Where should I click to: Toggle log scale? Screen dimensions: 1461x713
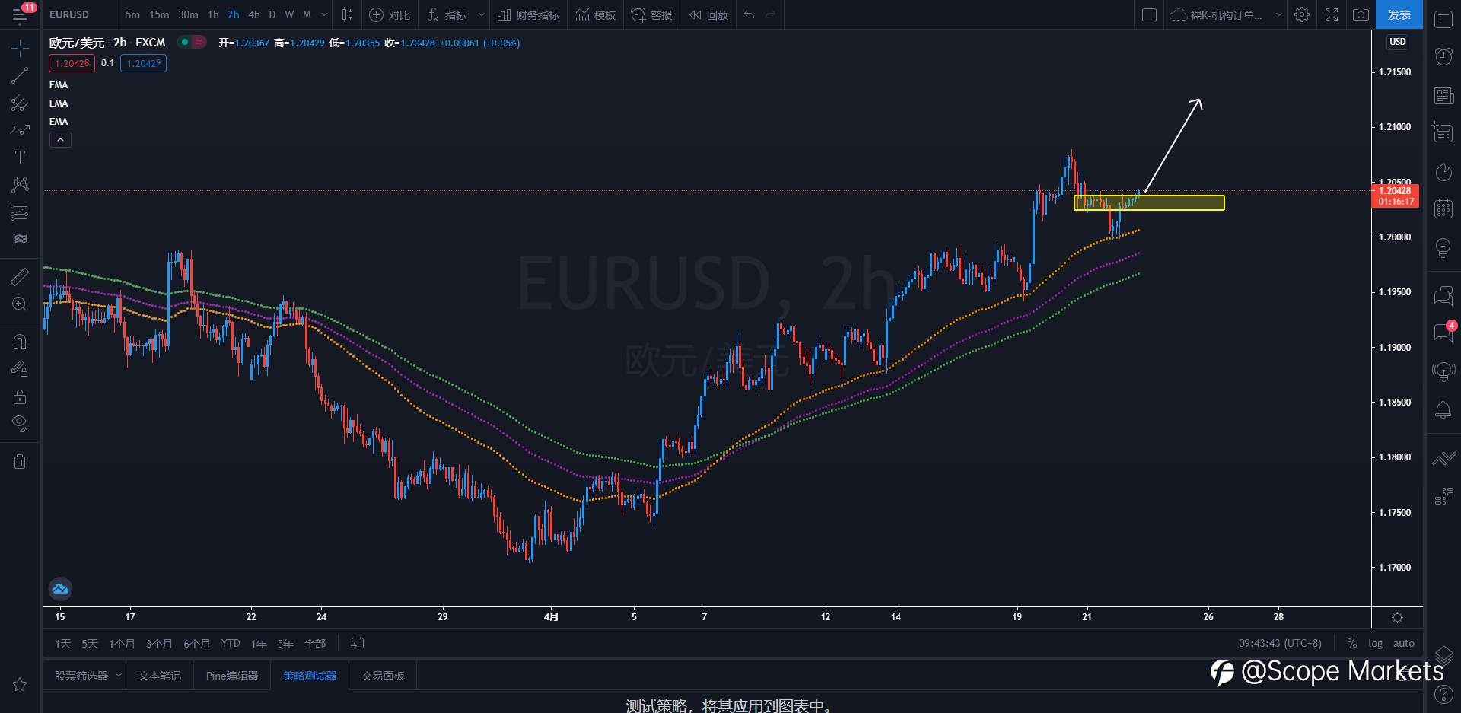click(x=1375, y=643)
